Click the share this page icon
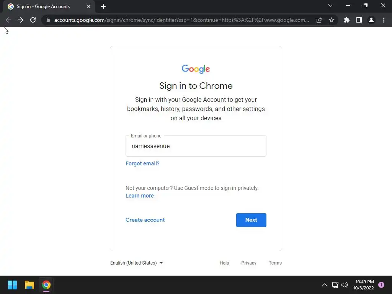 pos(319,20)
